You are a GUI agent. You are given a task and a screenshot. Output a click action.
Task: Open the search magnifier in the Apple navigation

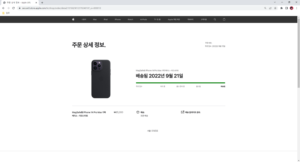point(215,20)
